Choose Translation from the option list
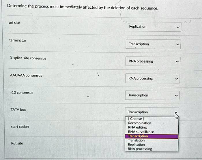Screen dimensions: 202x160 point(136,140)
